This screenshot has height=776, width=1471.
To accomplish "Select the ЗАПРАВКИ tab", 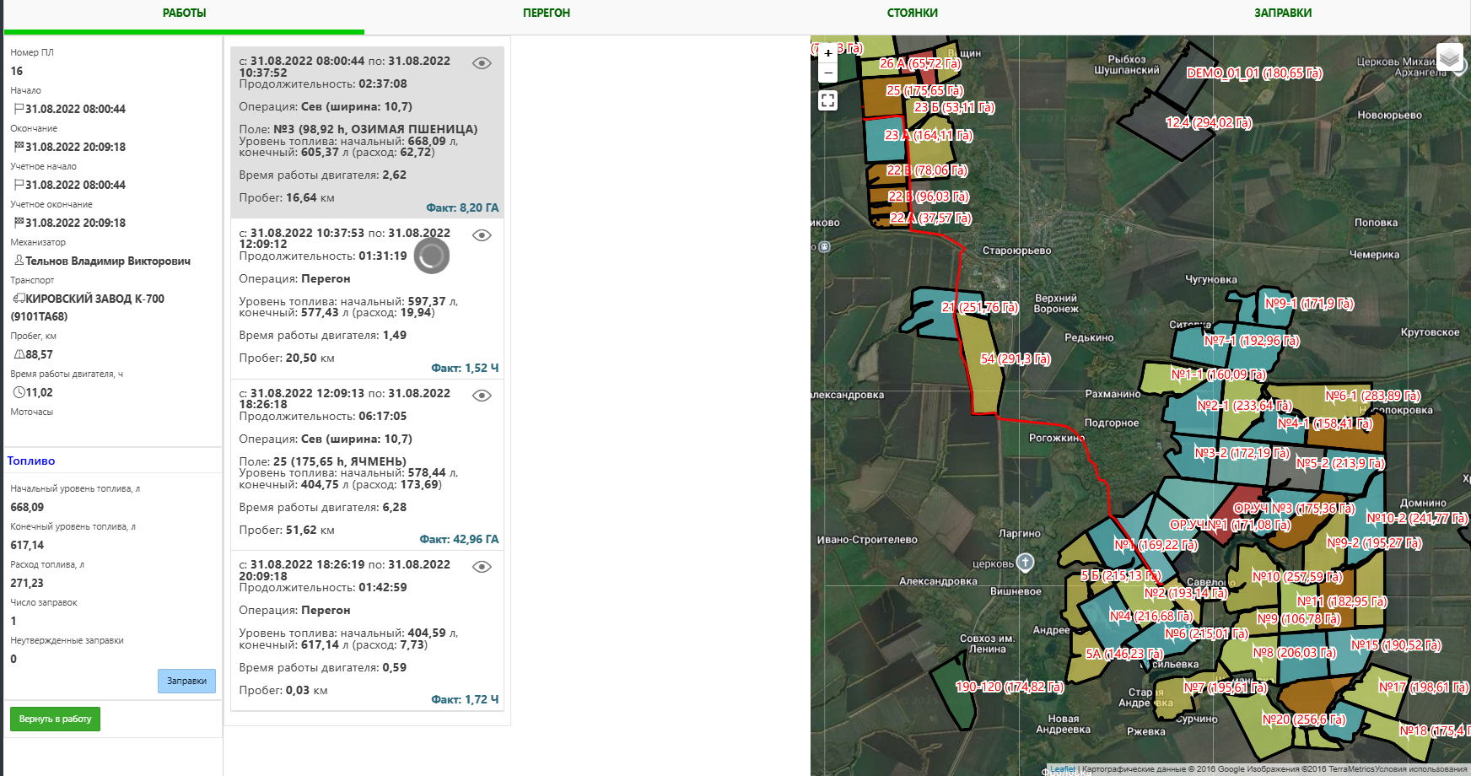I will tap(1282, 13).
